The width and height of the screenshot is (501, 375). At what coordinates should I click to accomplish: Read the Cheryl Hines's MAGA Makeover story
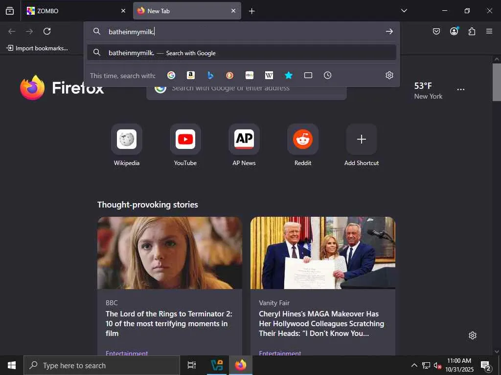[321, 323]
